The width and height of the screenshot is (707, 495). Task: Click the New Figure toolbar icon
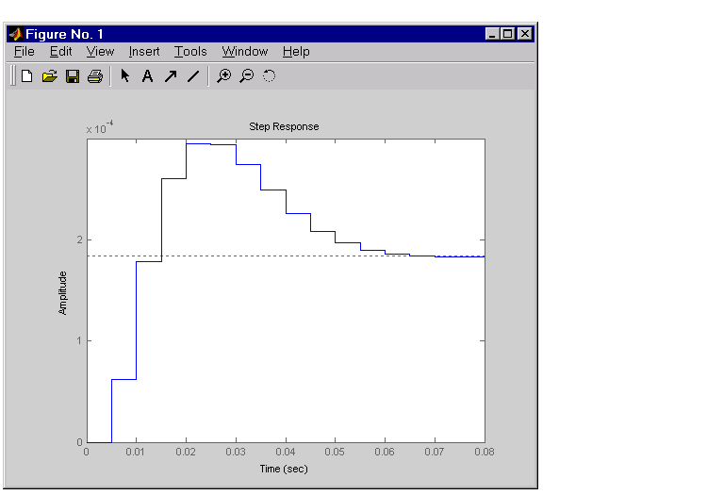(27, 75)
